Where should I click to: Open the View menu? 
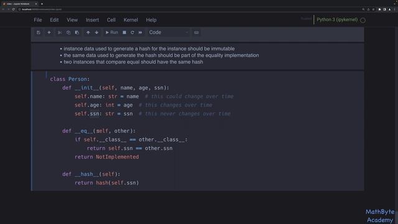point(72,20)
